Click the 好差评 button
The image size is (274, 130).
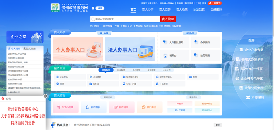180,103
